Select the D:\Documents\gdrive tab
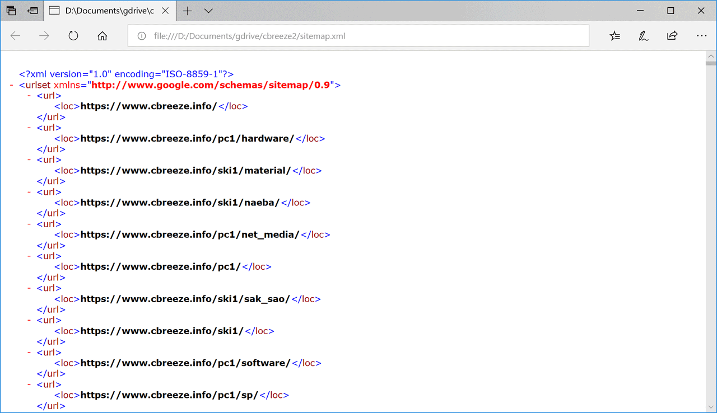717x413 pixels. pyautogui.click(x=109, y=11)
